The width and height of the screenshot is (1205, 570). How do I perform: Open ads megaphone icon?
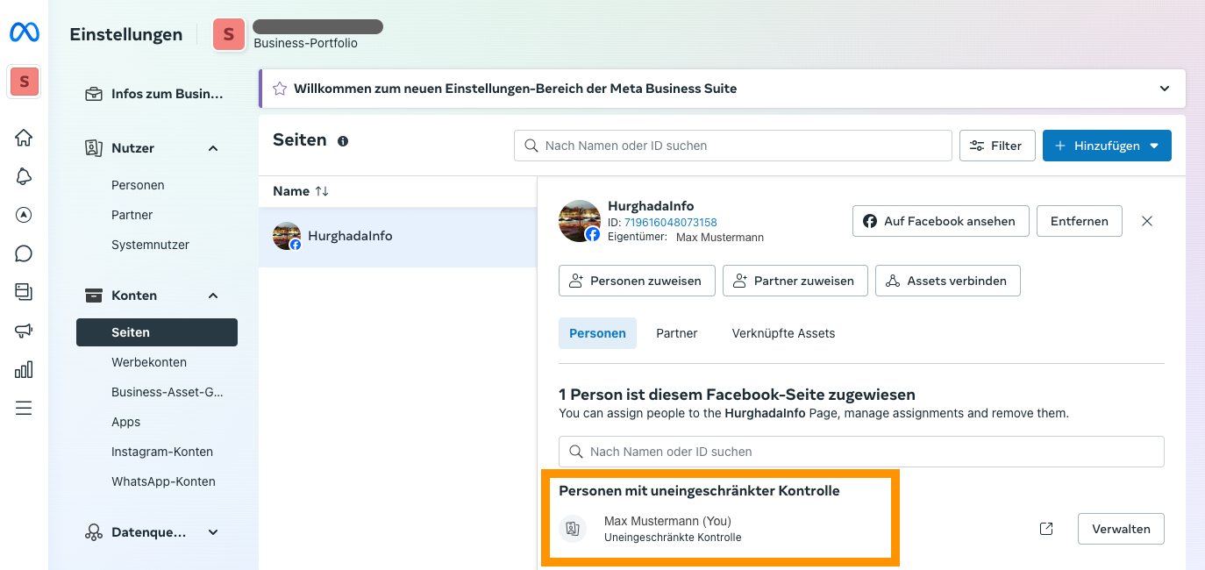[24, 331]
